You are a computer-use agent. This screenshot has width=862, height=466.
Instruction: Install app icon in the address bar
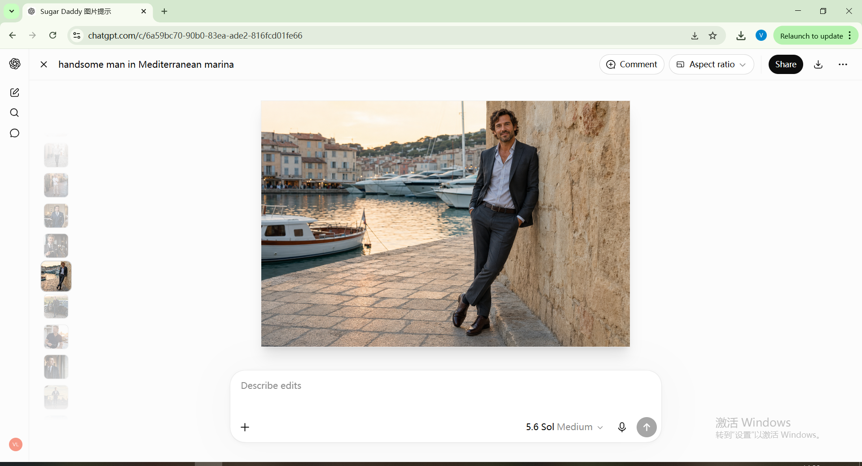(695, 35)
